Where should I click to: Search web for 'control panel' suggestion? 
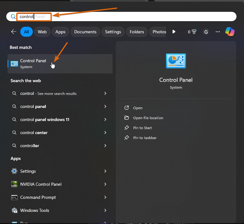60,106
